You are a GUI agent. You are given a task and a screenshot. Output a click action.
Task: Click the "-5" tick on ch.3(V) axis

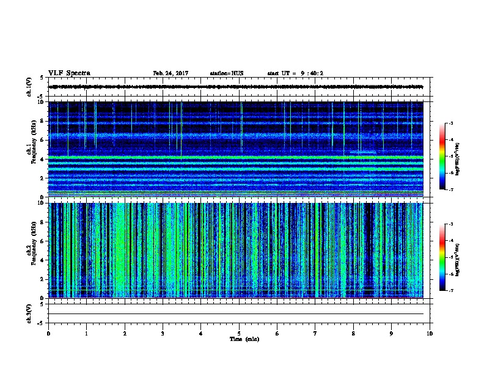(x=41, y=323)
